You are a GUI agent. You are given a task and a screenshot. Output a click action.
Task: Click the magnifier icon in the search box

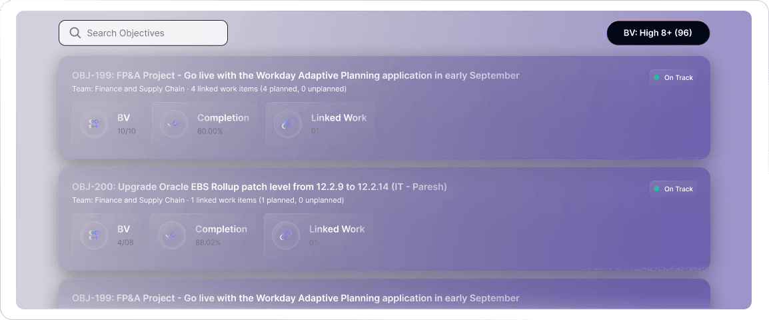coord(75,33)
